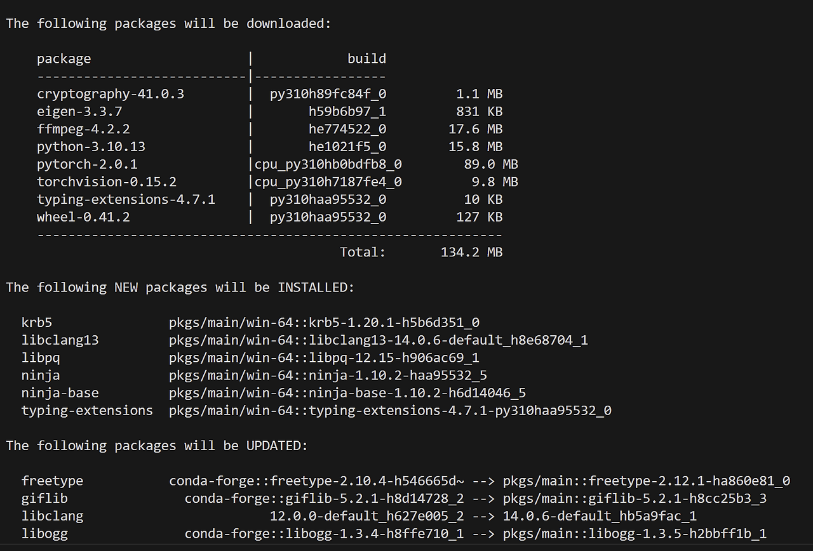Image resolution: width=813 pixels, height=551 pixels.
Task: Click the python-3.10.13 package line
Action: coord(91,147)
